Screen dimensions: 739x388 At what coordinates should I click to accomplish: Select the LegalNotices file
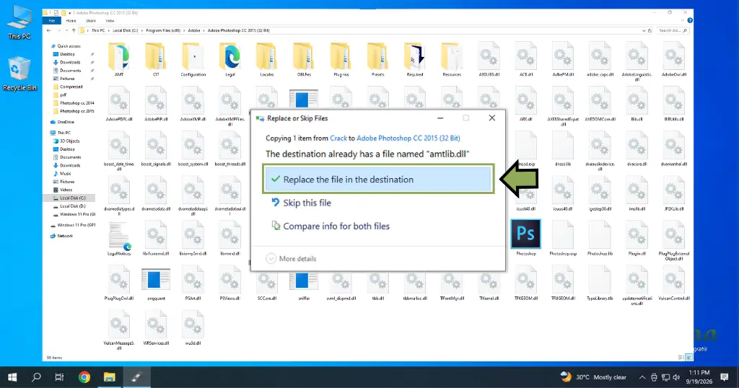(x=119, y=238)
